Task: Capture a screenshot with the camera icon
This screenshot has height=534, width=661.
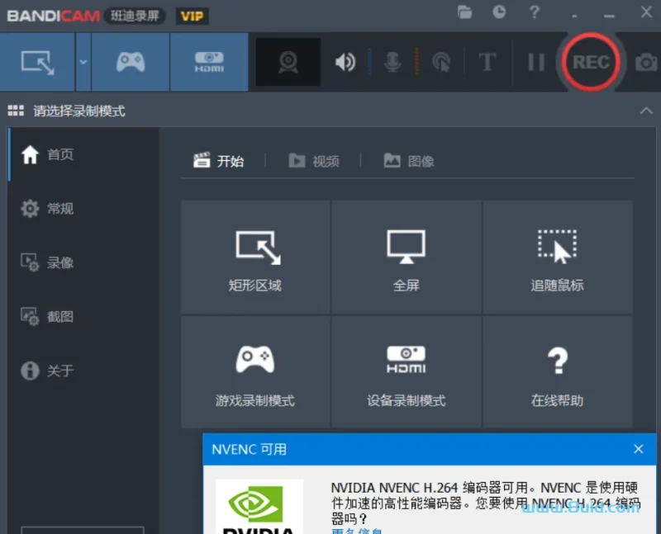Action: click(x=646, y=62)
